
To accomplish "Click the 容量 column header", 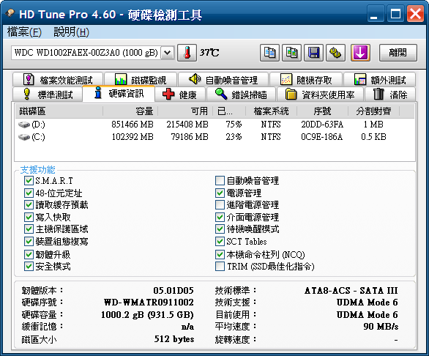I will pos(130,111).
